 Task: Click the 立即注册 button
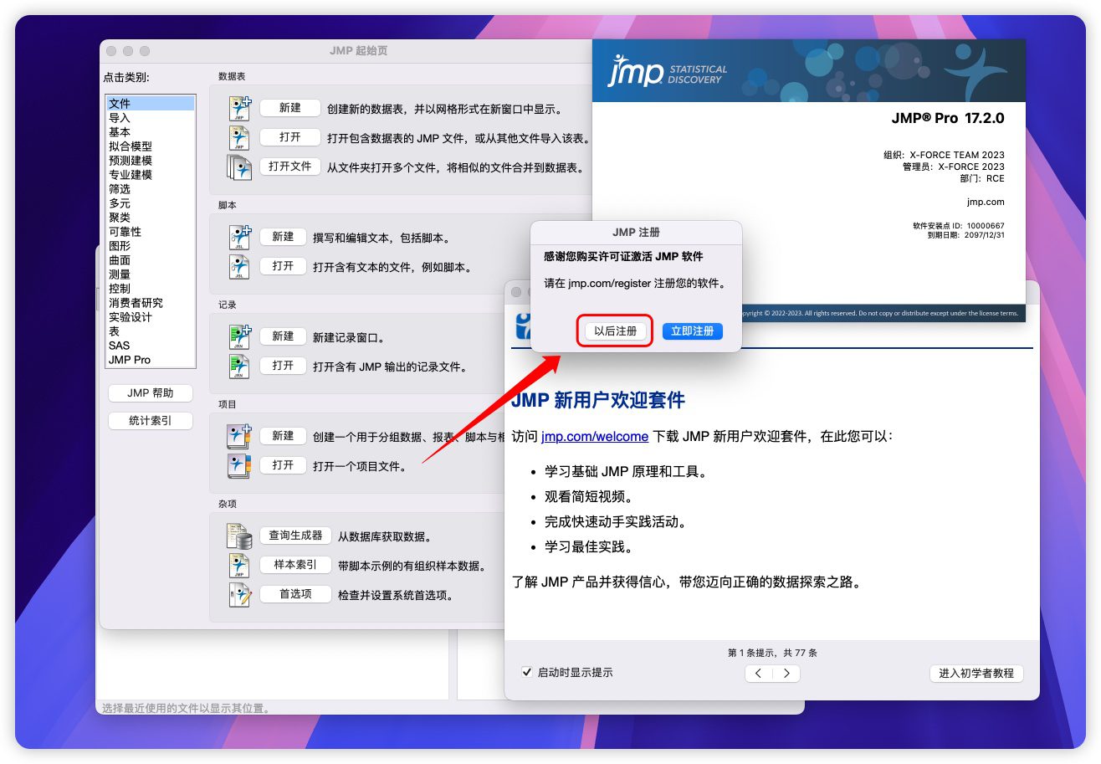(692, 331)
